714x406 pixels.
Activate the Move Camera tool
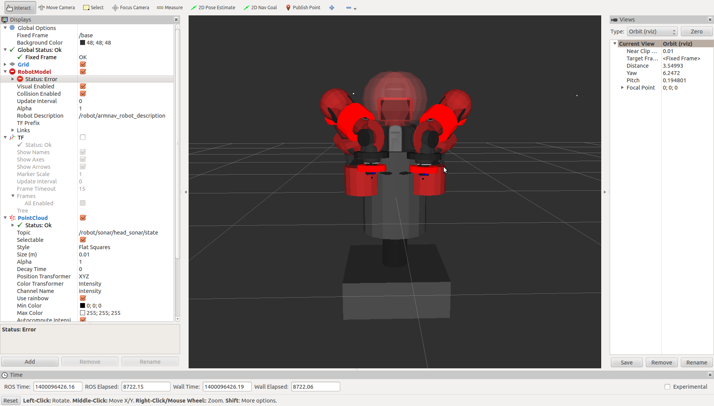coord(57,8)
